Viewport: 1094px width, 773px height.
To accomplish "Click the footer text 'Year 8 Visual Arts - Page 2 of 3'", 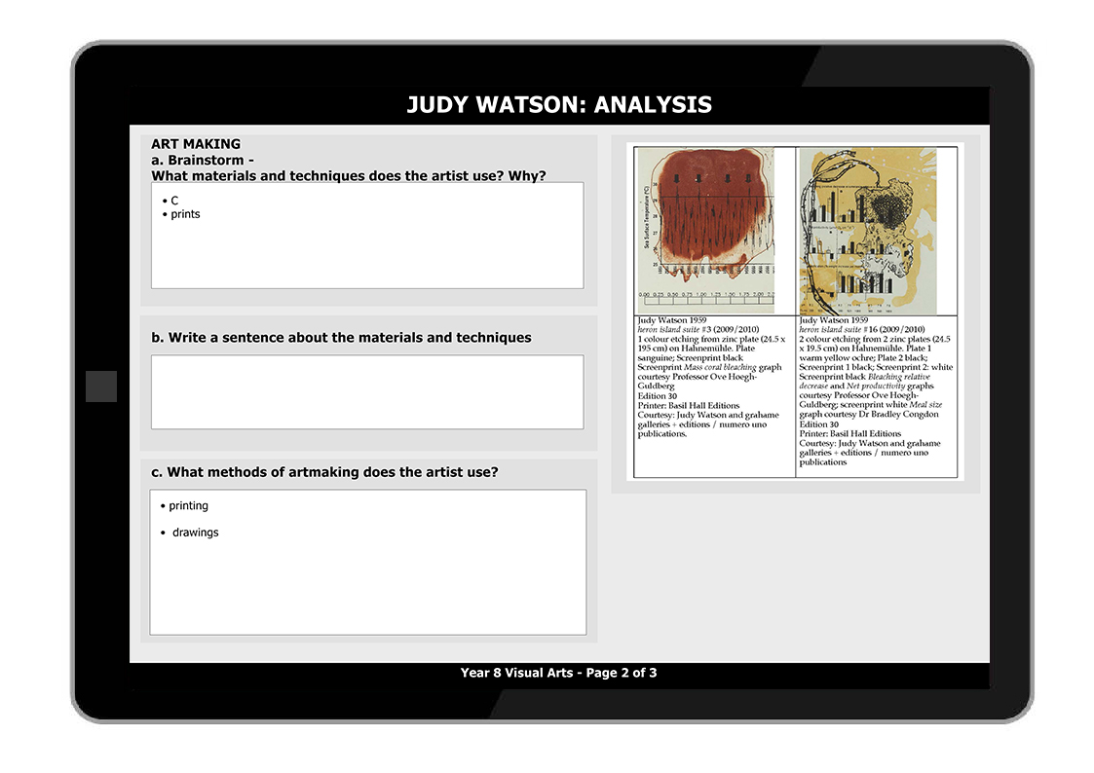I will (x=559, y=673).
